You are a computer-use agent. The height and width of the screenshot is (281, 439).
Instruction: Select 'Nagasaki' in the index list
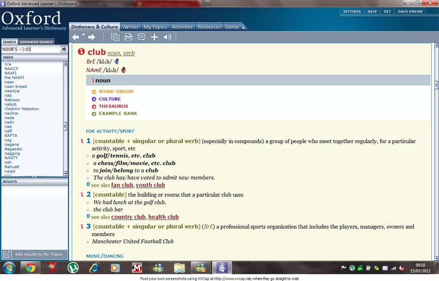(13, 149)
